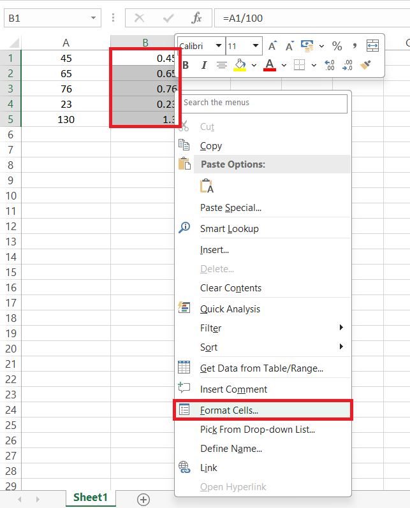Click formula bar Enter checkmark
Image resolution: width=410 pixels, height=508 pixels.
point(168,18)
